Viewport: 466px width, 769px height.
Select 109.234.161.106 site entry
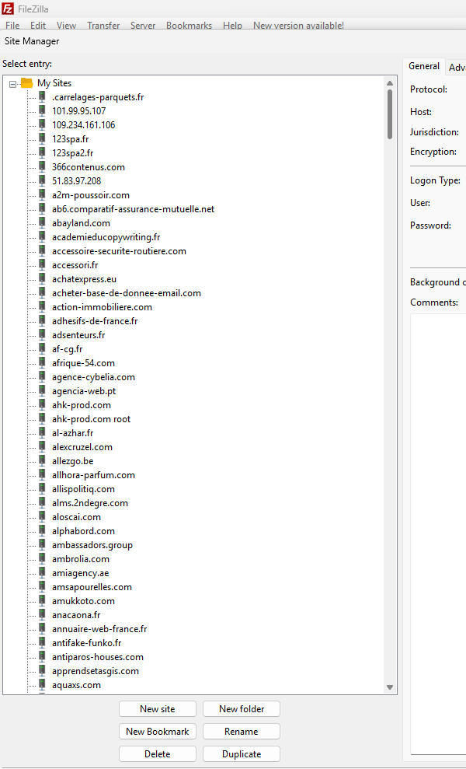[x=84, y=125]
